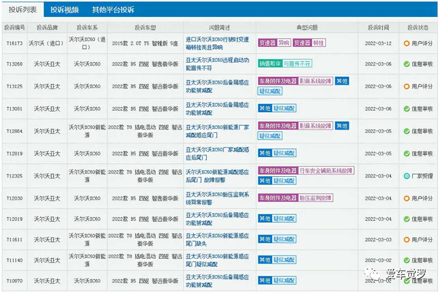
Task: Open tire-pressure complaint link in row T12030
Action: (x=217, y=198)
